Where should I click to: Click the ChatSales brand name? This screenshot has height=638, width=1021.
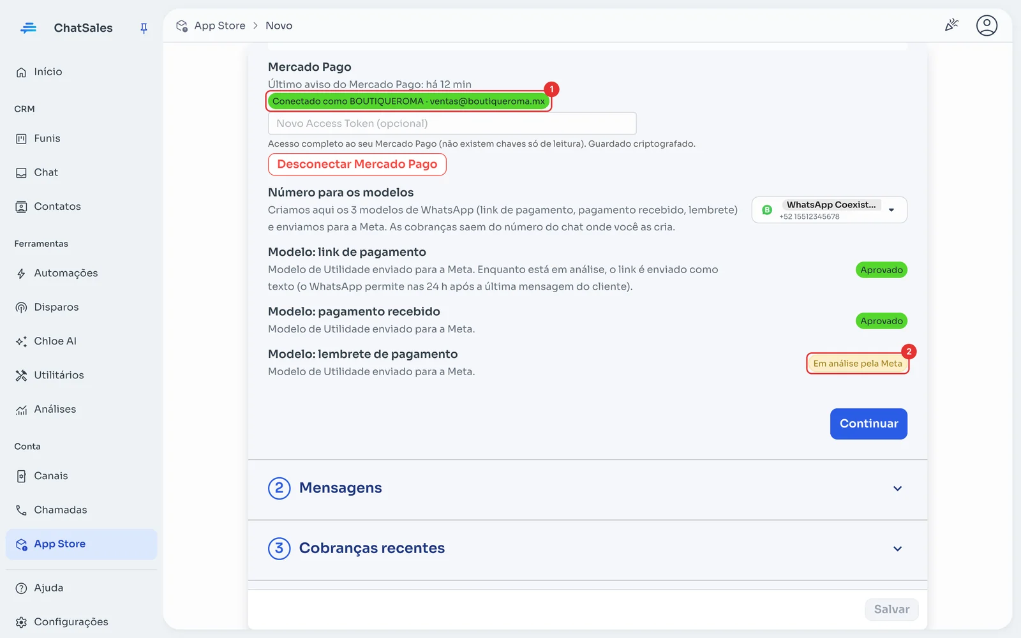(x=83, y=28)
